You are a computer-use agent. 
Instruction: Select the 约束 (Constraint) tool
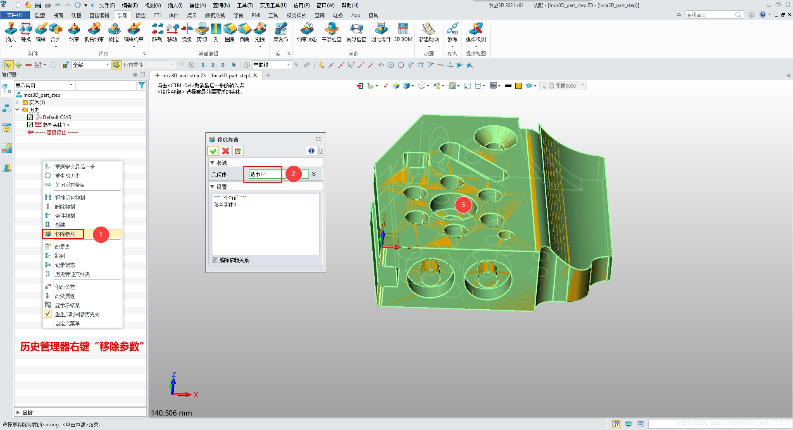pyautogui.click(x=74, y=32)
